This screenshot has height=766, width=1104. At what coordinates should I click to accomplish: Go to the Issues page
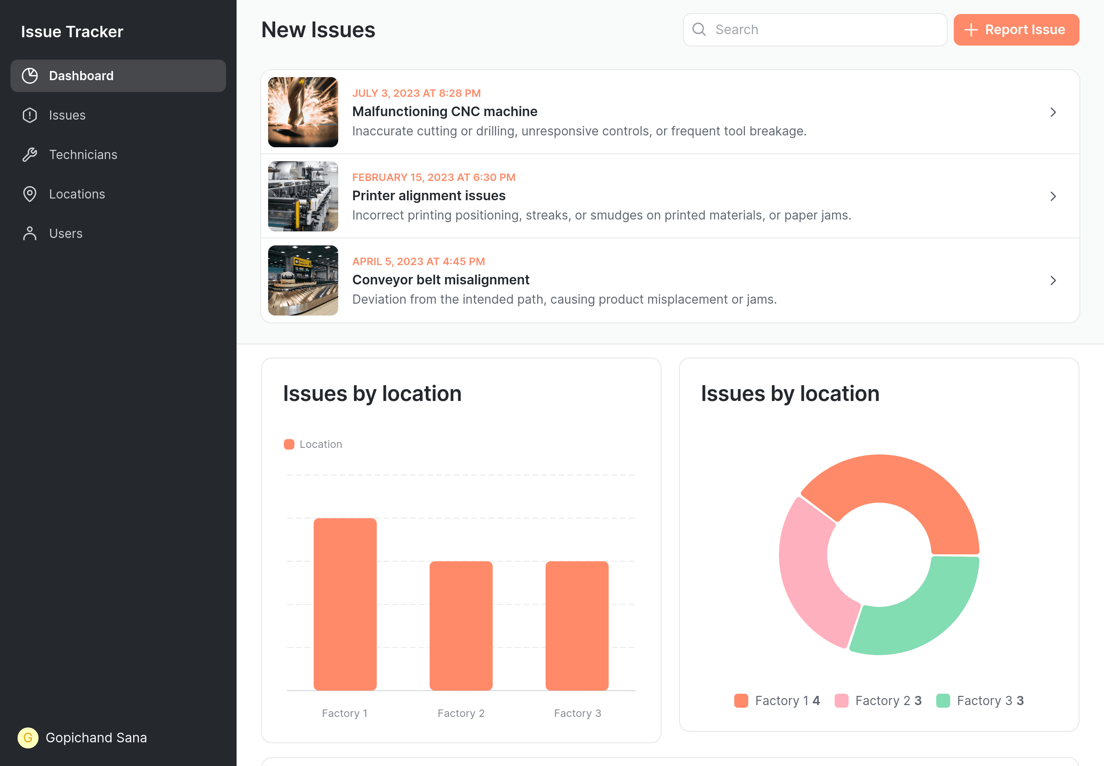pos(118,115)
